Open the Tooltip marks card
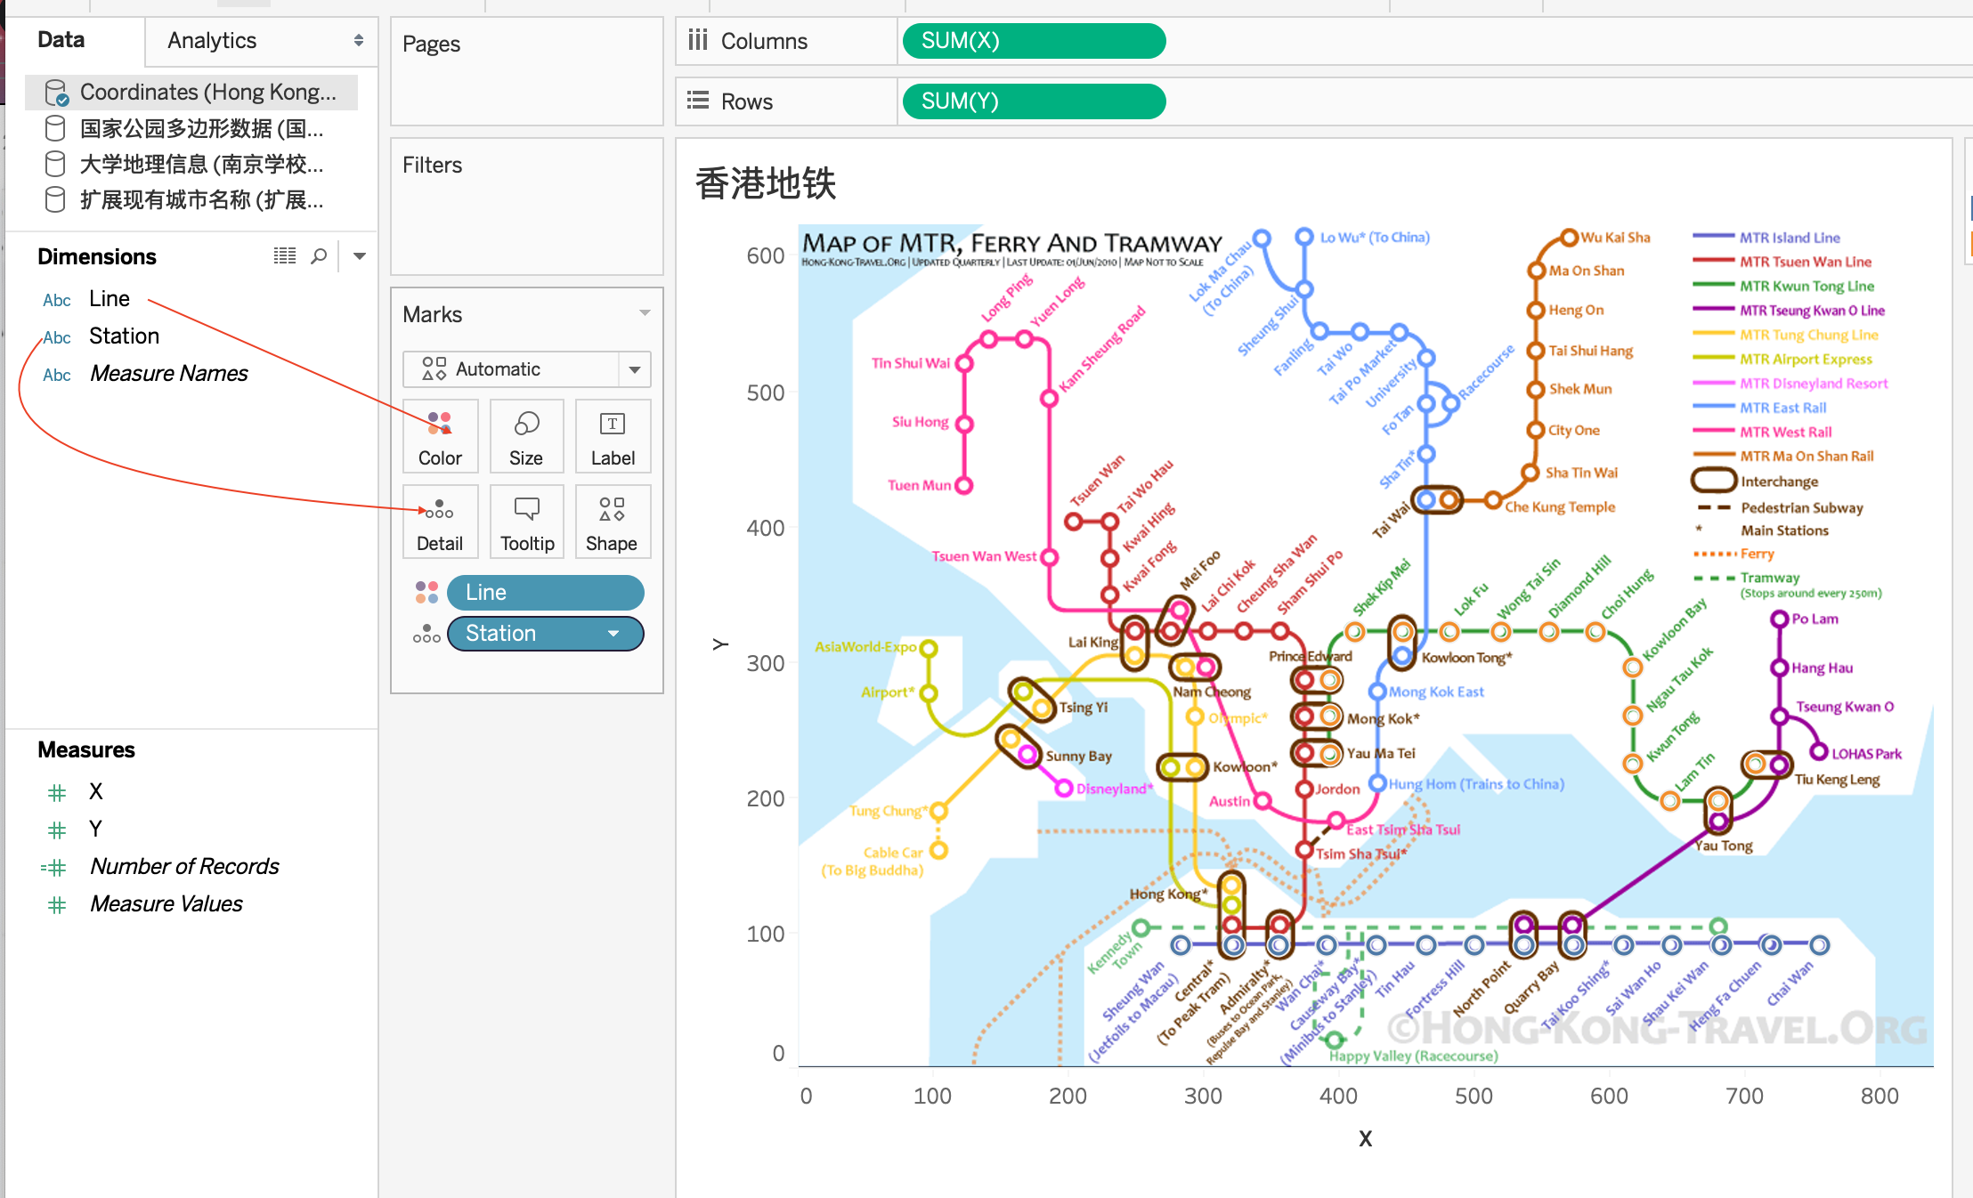 tap(526, 522)
